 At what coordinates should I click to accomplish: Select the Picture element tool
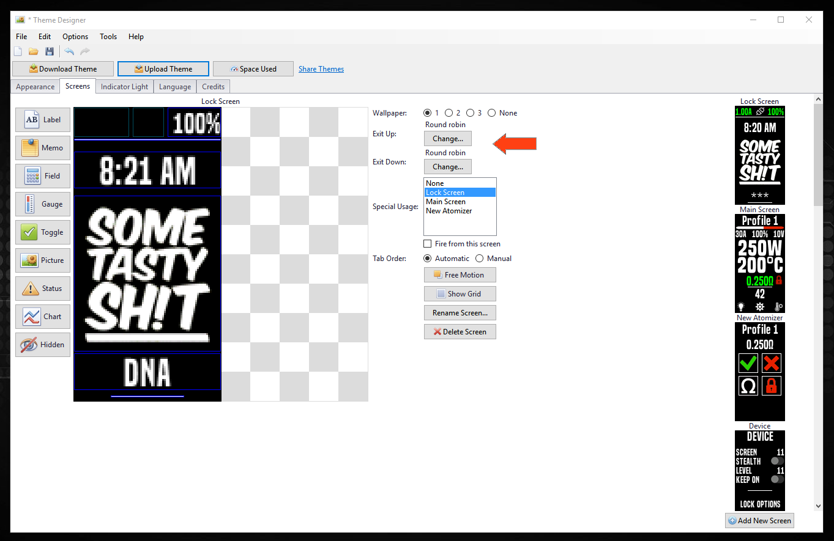pyautogui.click(x=43, y=260)
